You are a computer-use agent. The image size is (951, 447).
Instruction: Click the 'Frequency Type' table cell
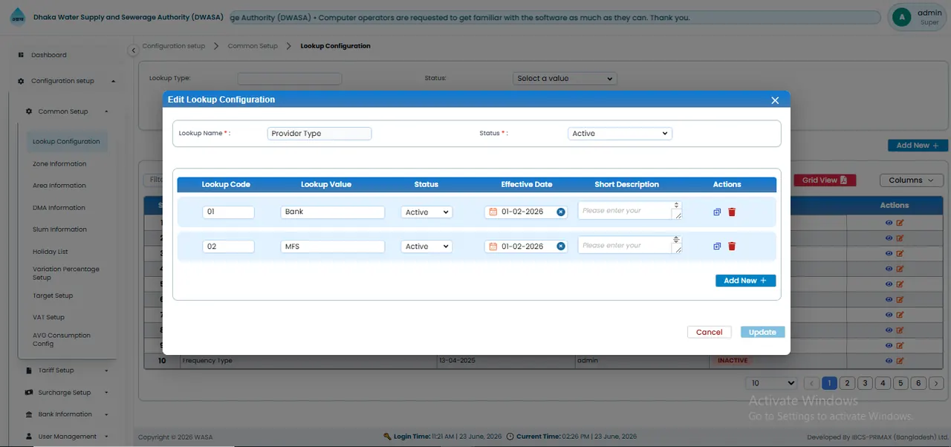pyautogui.click(x=308, y=361)
